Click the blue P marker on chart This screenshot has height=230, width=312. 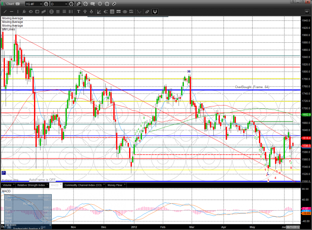coord(4,173)
